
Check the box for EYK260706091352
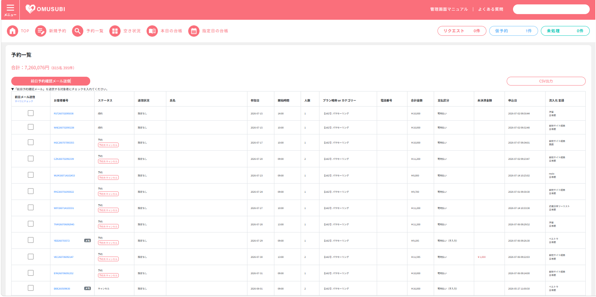click(x=31, y=273)
